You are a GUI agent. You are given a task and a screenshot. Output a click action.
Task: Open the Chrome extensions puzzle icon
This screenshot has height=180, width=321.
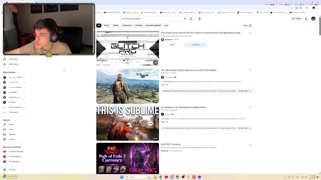point(307,8)
